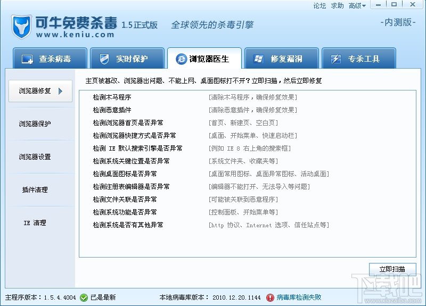Go to 修复漏洞 tab
The height and width of the screenshot is (306, 426).
click(282, 59)
